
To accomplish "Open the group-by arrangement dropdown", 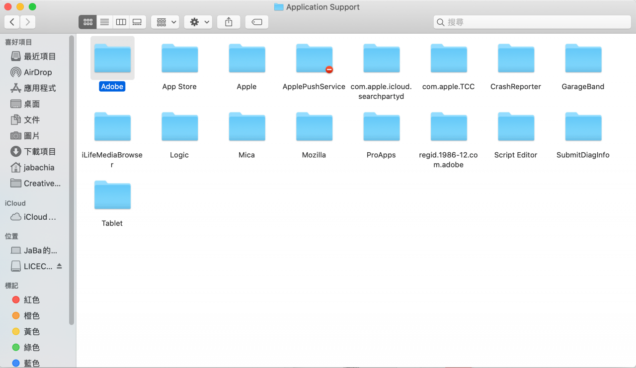I will click(166, 22).
